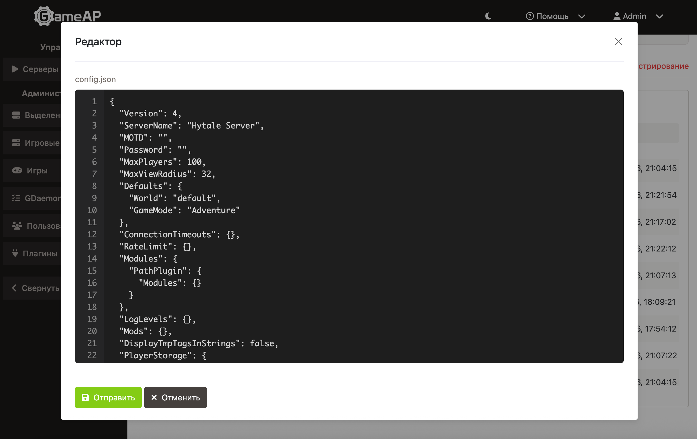This screenshot has height=439, width=697.
Task: Click the red администрирование link text
Action: click(x=663, y=66)
